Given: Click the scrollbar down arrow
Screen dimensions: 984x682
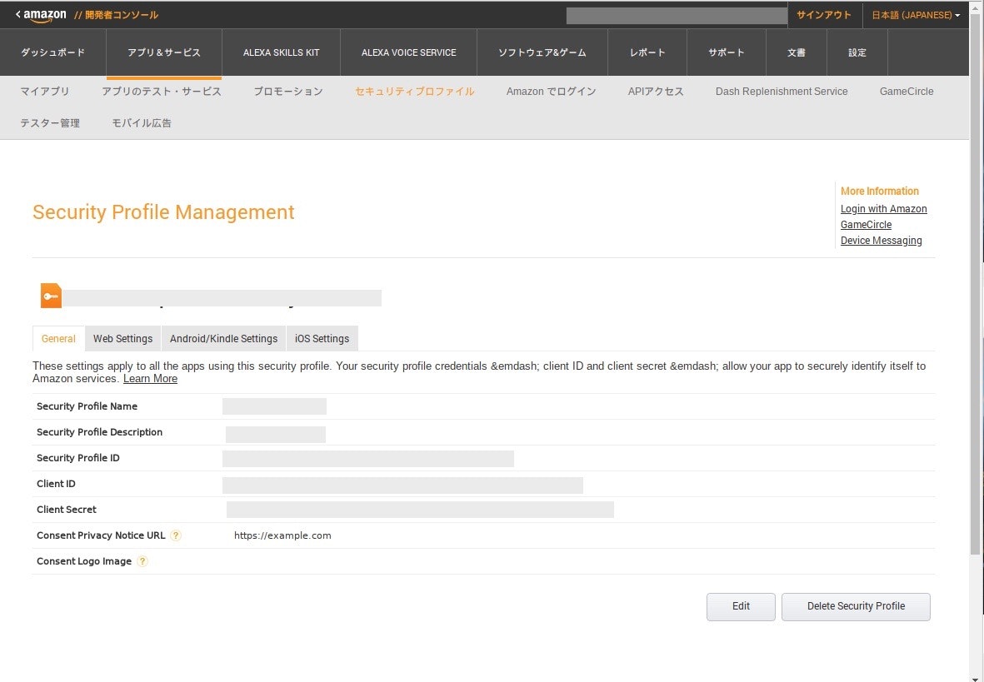Looking at the screenshot, I should 975,678.
